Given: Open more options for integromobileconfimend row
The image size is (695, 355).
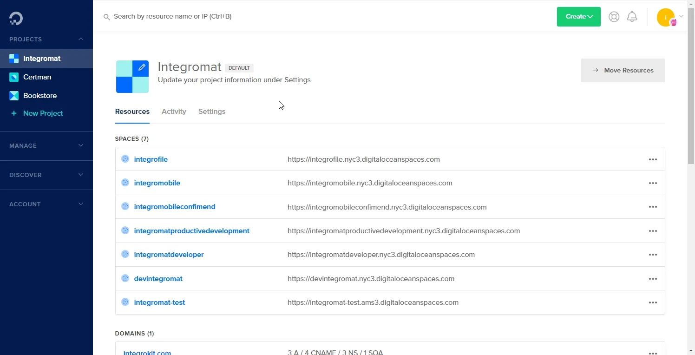Looking at the screenshot, I should (x=653, y=207).
